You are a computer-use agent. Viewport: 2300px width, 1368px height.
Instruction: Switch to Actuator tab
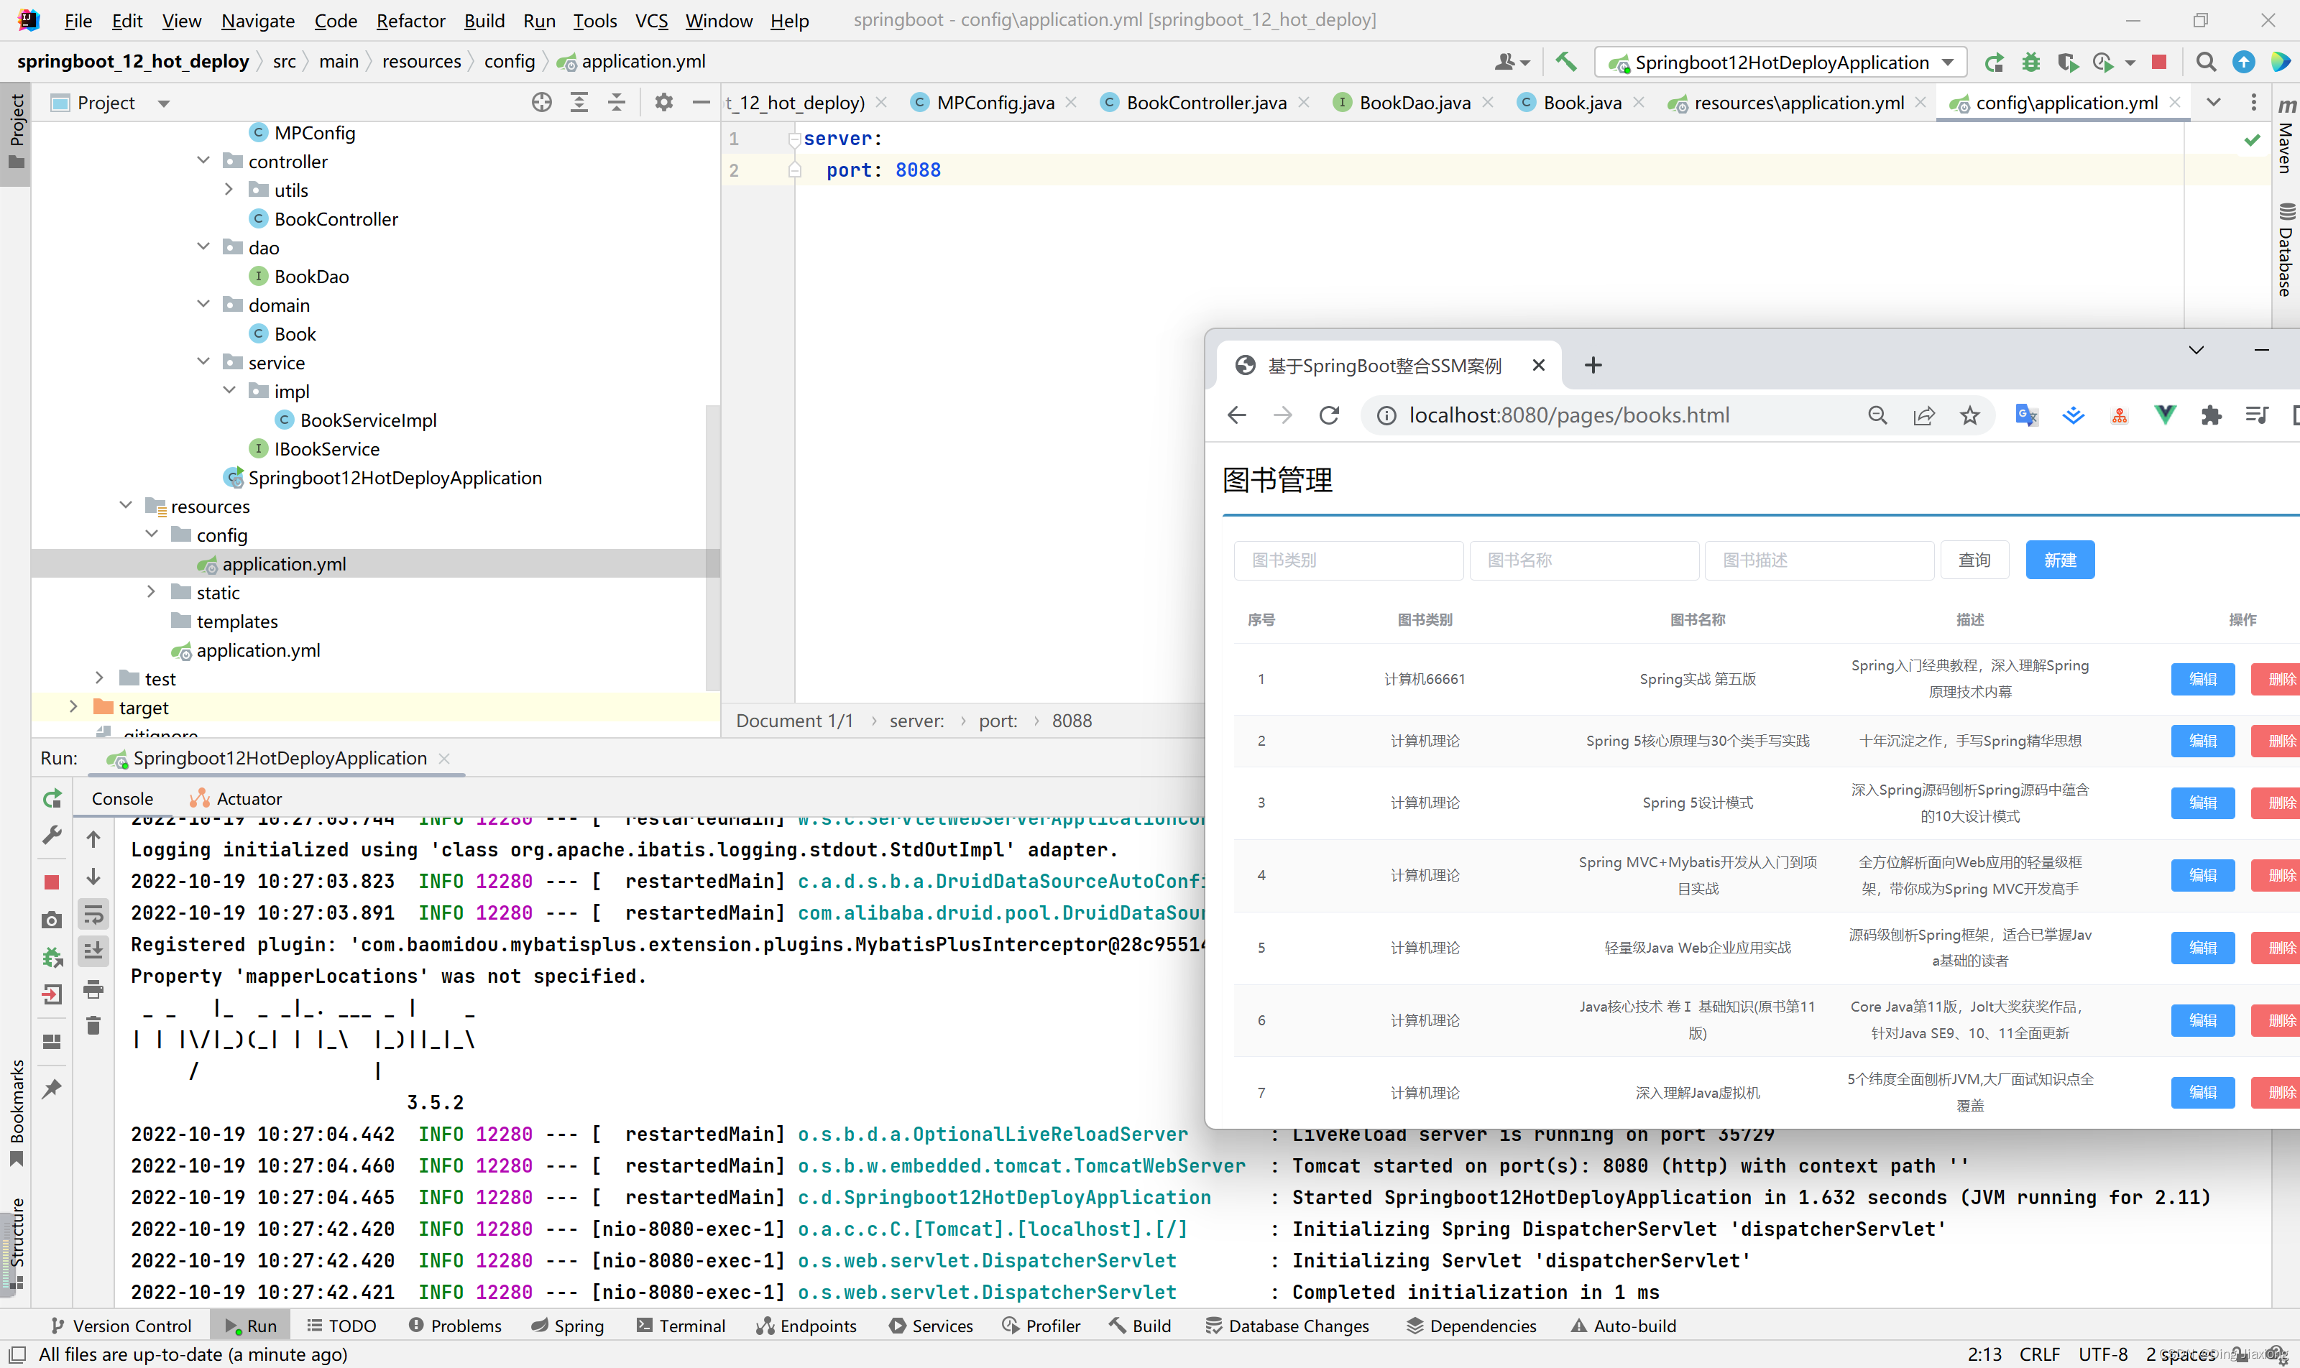pos(235,798)
